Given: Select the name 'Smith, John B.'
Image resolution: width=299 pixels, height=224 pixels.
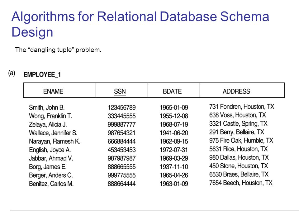Looking at the screenshot, I should point(47,107).
